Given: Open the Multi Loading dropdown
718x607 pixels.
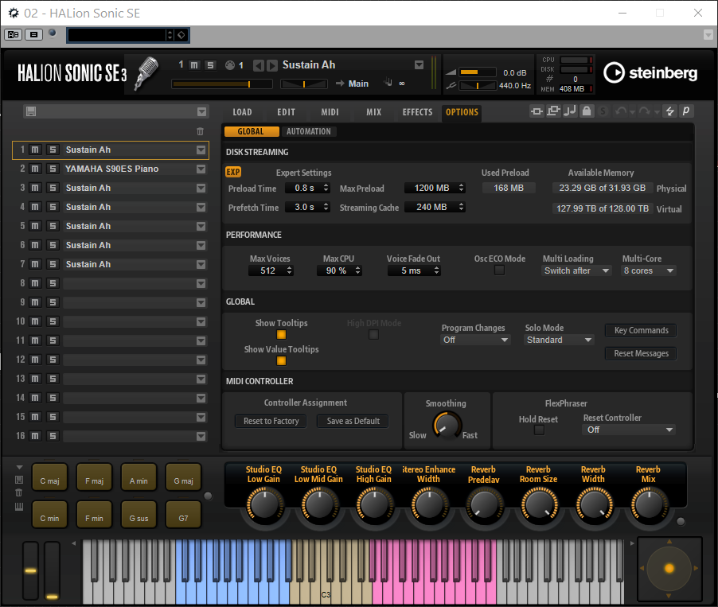Looking at the screenshot, I should click(x=576, y=271).
